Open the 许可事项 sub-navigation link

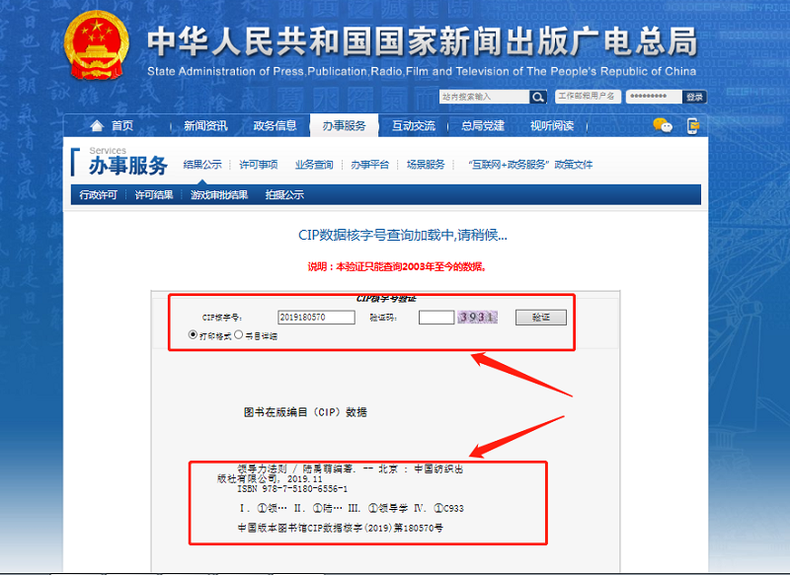[x=259, y=165]
